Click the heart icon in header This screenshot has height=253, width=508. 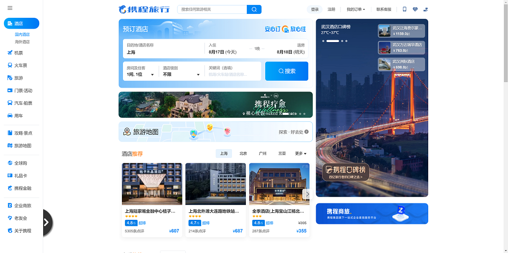pyautogui.click(x=415, y=9)
